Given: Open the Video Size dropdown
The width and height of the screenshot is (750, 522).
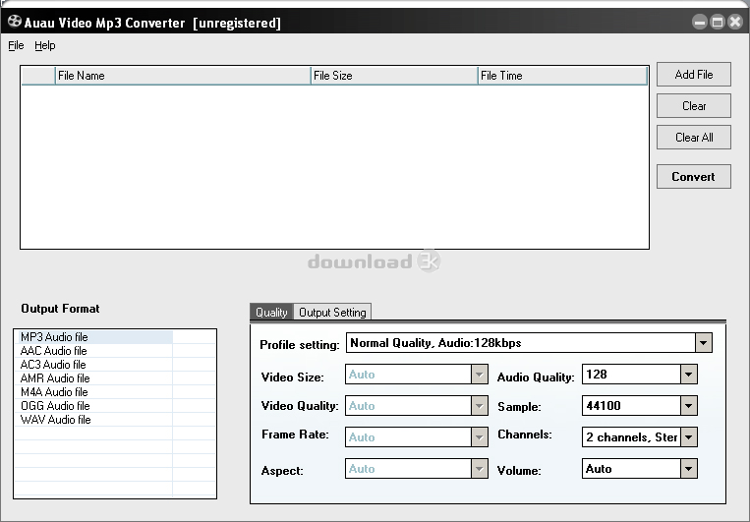Looking at the screenshot, I should point(479,375).
